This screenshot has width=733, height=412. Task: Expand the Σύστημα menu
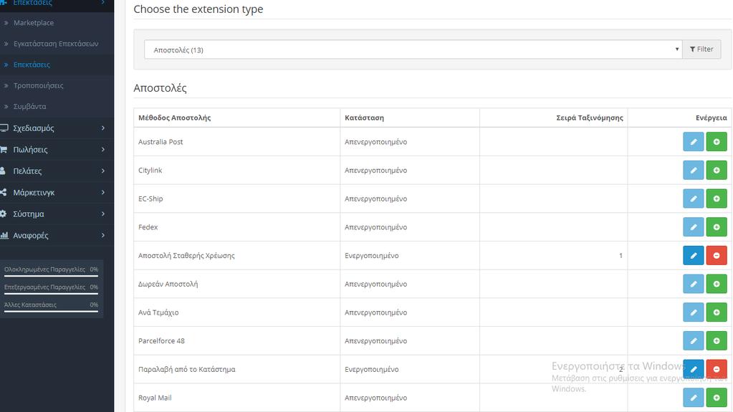pos(56,214)
